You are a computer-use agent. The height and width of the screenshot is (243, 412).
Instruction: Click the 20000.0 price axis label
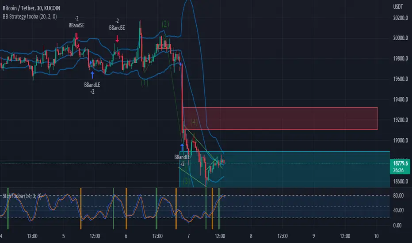(401, 38)
